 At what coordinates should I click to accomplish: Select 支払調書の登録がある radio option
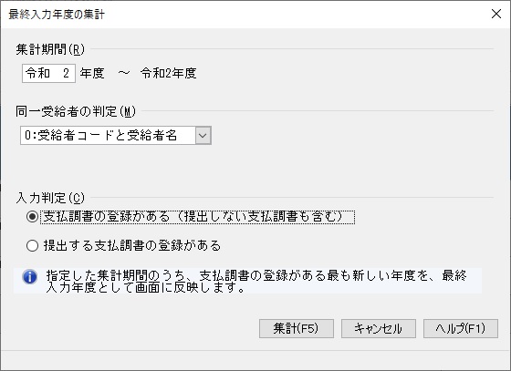[32, 217]
